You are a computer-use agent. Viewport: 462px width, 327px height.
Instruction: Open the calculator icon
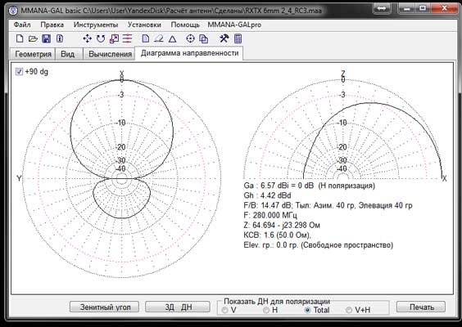point(238,38)
